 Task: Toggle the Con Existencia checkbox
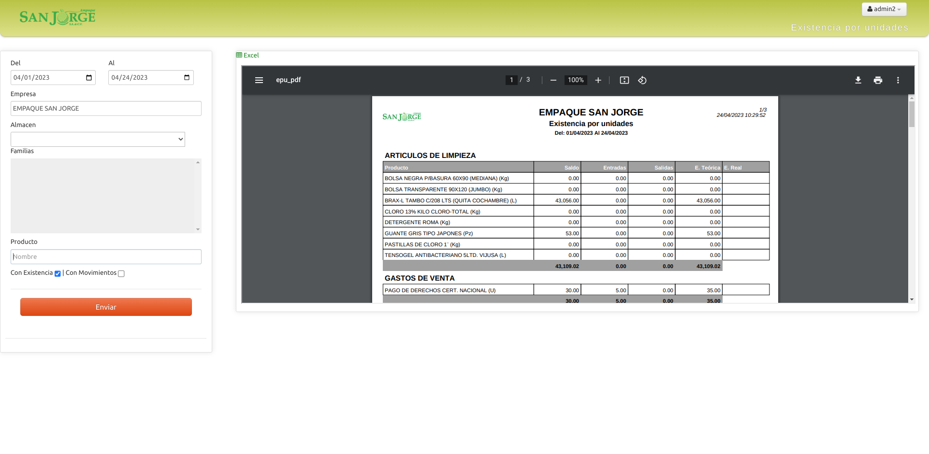(58, 274)
